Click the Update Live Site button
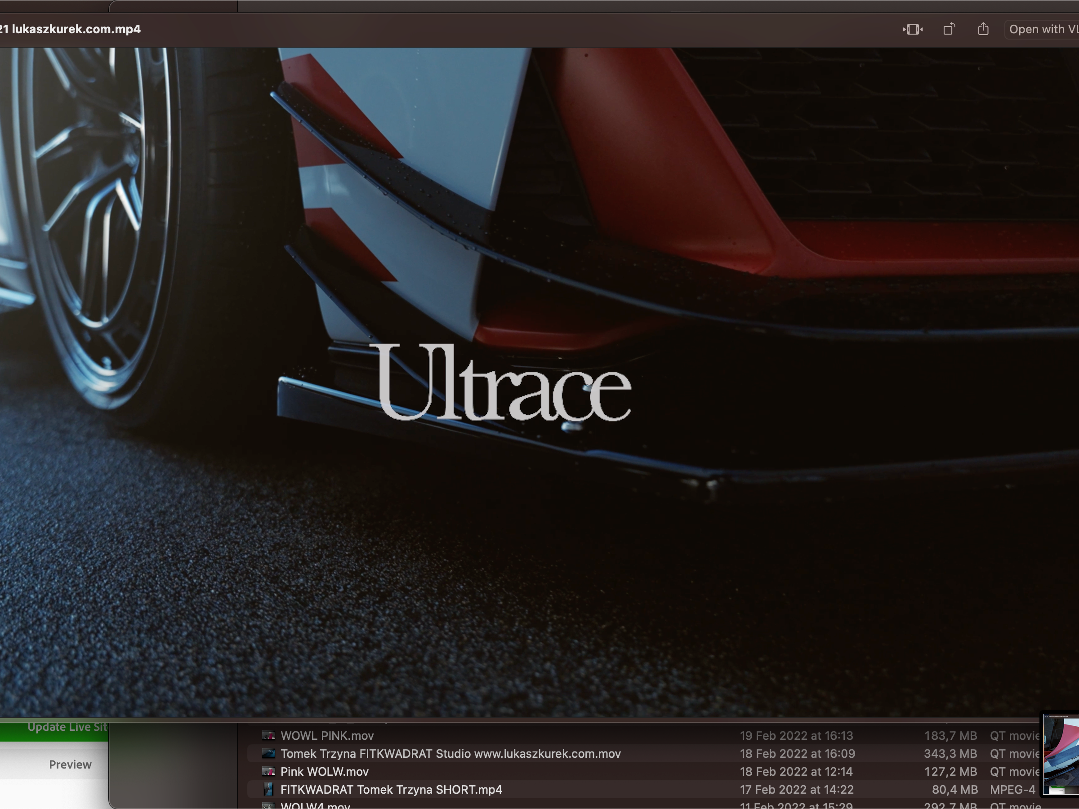 (x=67, y=728)
